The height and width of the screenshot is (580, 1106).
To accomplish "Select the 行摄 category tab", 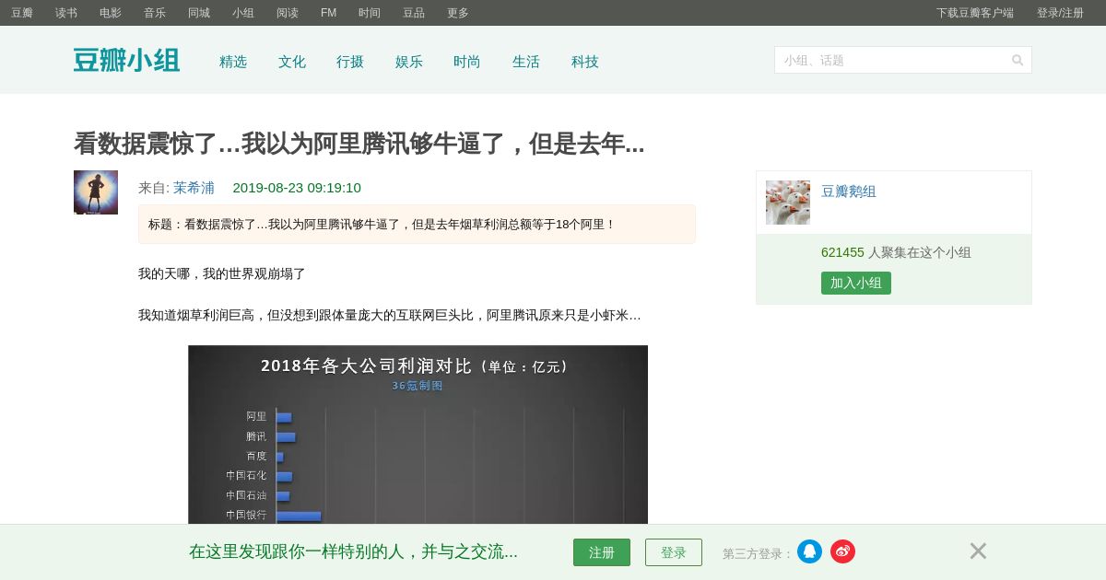I will point(350,62).
